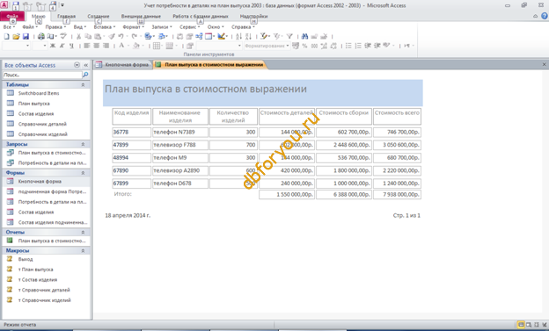The width and height of the screenshot is (549, 331).
Task: Click the font color A icon
Action: 121,46
